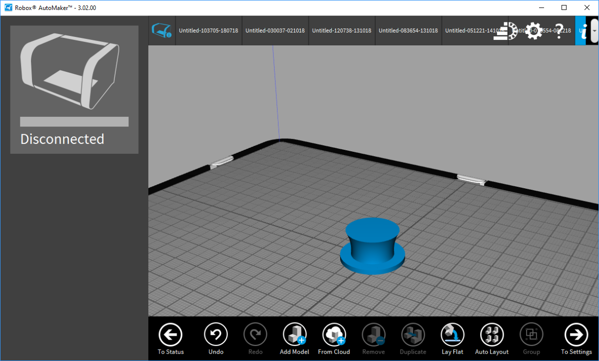
Task: Select the Untitled-120738-131018 project tab
Action: pos(341,30)
